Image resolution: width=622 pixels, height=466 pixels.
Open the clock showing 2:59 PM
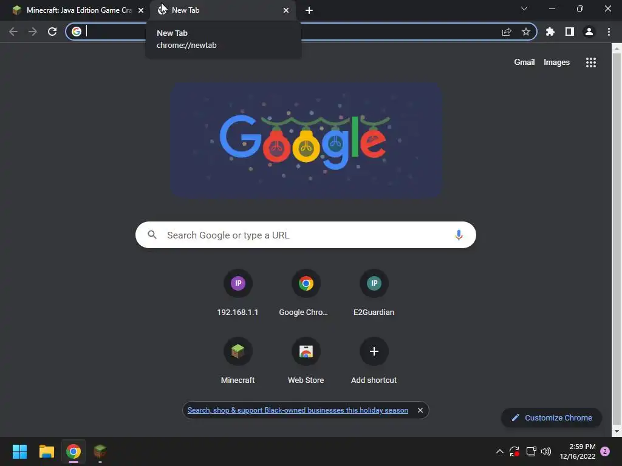coord(578,451)
